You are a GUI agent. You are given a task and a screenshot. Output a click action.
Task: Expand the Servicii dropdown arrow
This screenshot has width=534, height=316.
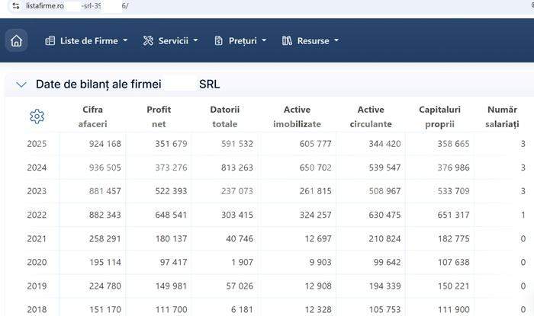tap(195, 40)
